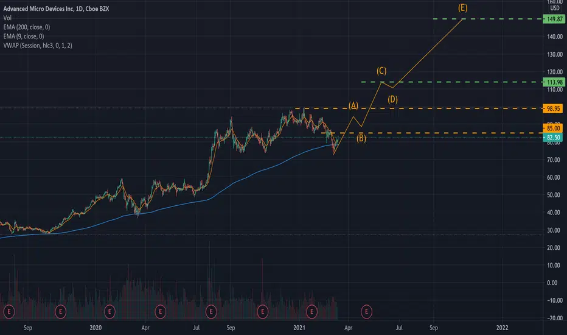Select the (A) wave label
Image resolution: width=567 pixels, height=335 pixels.
click(353, 106)
